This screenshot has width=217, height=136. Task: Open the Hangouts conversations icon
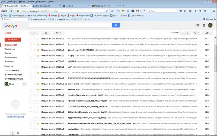click(x=18, y=133)
